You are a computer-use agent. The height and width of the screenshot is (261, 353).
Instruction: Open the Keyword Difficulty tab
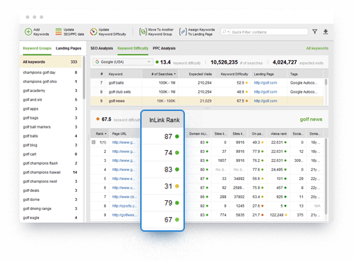(133, 48)
